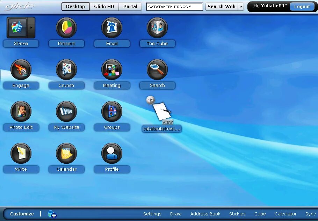The height and width of the screenshot is (221, 318).
Task: Open the GDrive media icon
Action: pyautogui.click(x=17, y=28)
